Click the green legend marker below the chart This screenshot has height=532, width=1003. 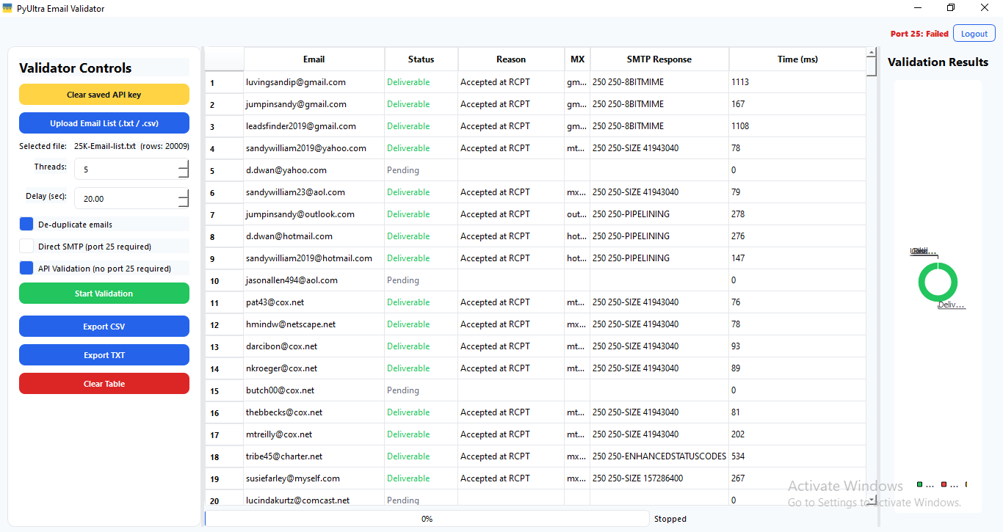pyautogui.click(x=919, y=485)
